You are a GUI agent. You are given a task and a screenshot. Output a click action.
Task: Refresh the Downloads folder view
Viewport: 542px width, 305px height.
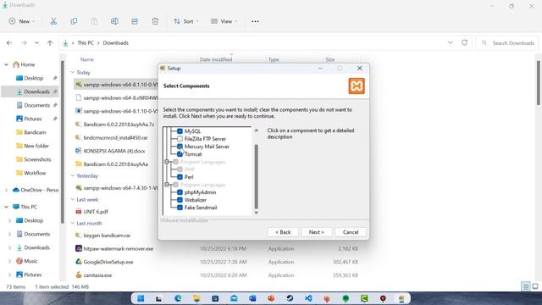[465, 42]
